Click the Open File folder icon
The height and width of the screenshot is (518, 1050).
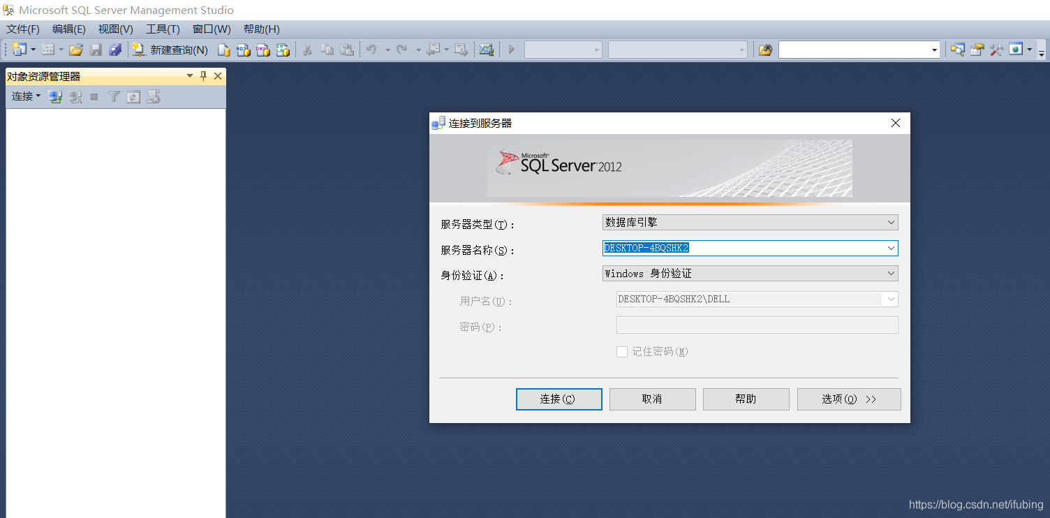[x=76, y=50]
